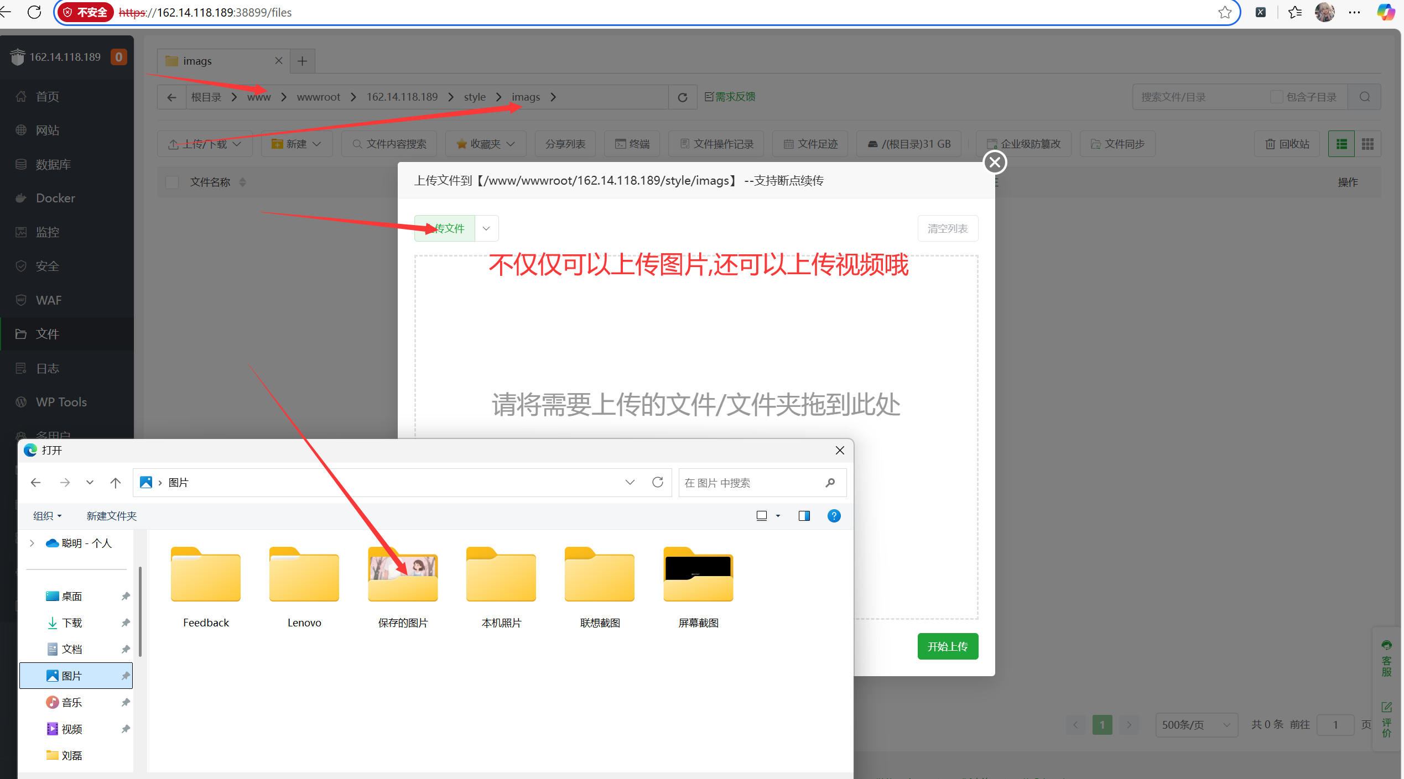The width and height of the screenshot is (1404, 779).
Task: Select 视频 in the dialog navigation pane
Action: click(x=72, y=729)
